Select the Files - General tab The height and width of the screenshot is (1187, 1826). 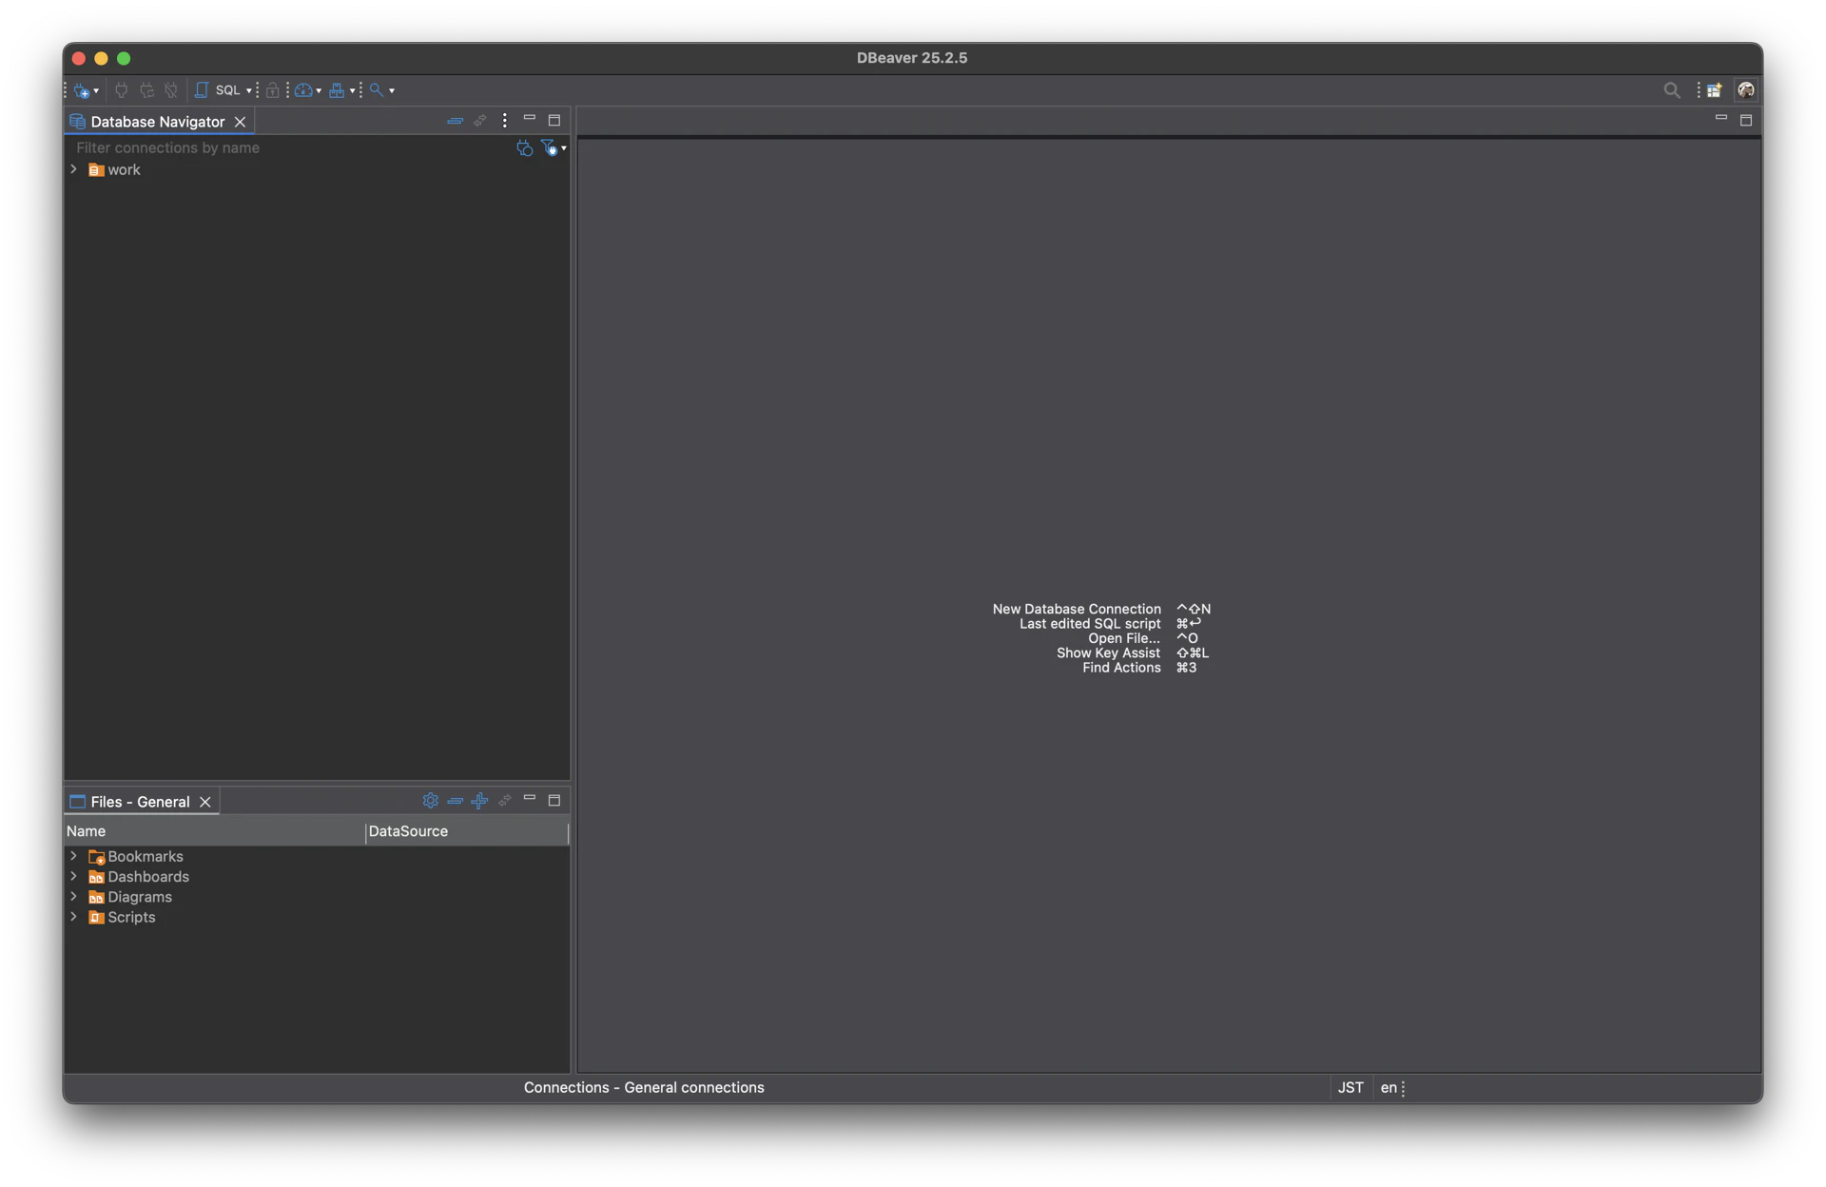click(140, 802)
